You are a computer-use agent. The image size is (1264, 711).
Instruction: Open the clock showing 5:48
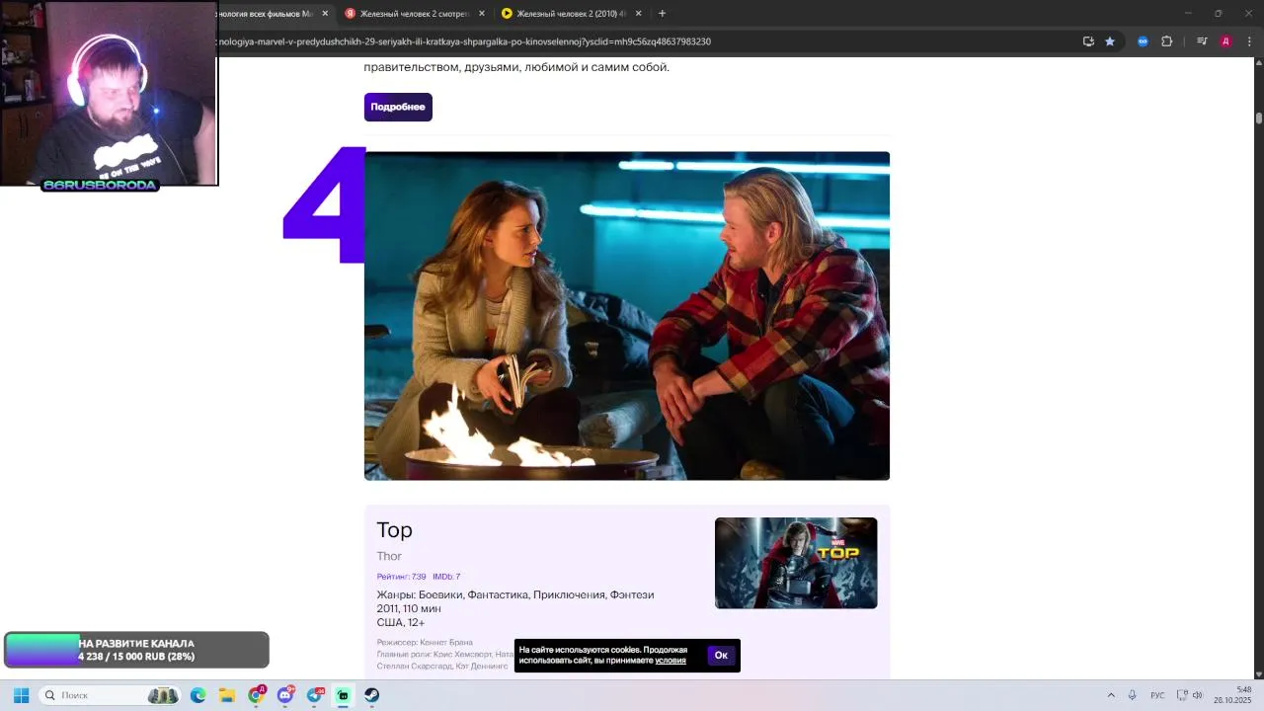[x=1232, y=695]
